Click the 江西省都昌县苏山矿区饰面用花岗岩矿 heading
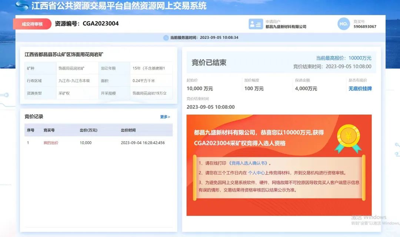Viewport: 400px width, 237px height. [x=64, y=54]
